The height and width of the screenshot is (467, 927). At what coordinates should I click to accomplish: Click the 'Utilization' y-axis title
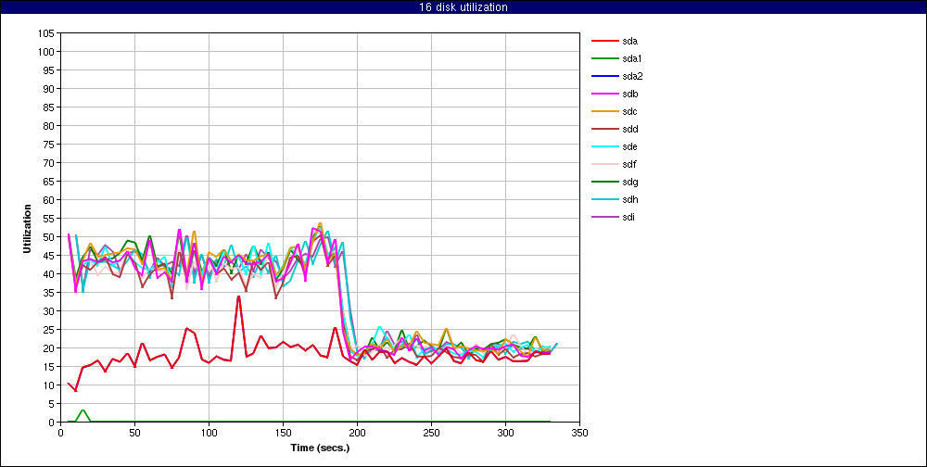coord(27,228)
